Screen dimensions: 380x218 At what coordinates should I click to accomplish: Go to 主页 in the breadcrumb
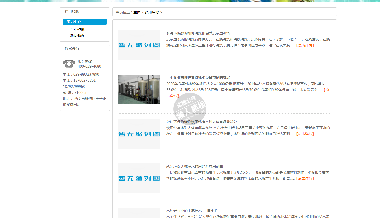pyautogui.click(x=137, y=12)
